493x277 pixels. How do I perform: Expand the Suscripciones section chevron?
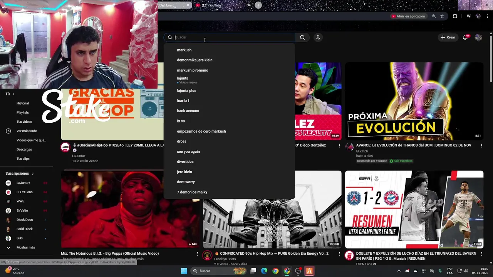pos(33,174)
